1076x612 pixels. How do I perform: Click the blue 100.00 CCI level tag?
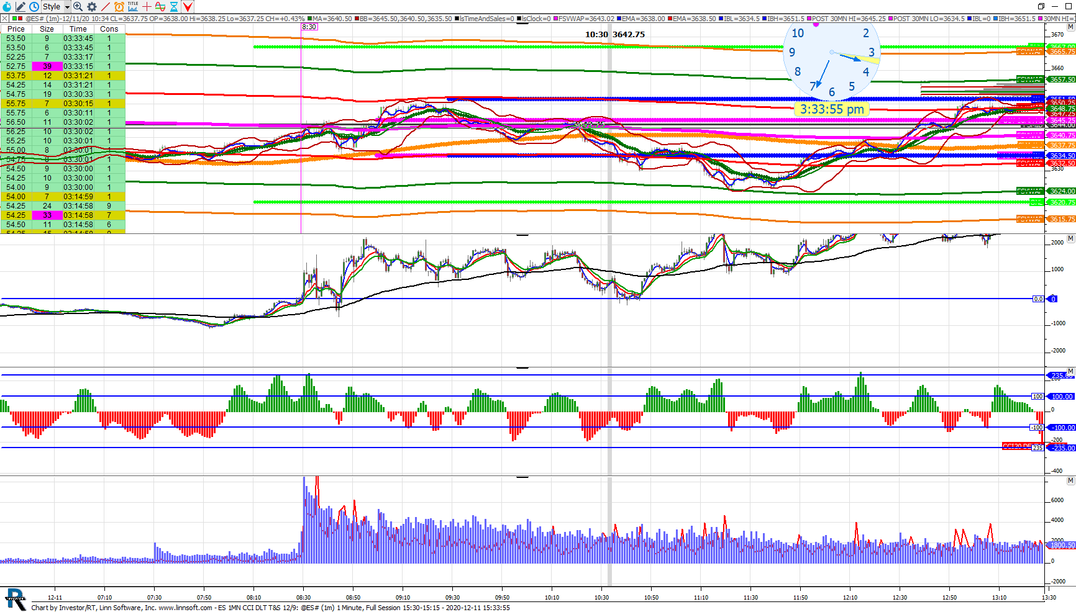1062,397
